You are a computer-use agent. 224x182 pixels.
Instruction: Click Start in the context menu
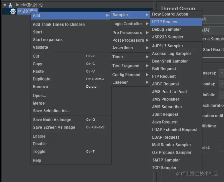[x=71, y=32]
